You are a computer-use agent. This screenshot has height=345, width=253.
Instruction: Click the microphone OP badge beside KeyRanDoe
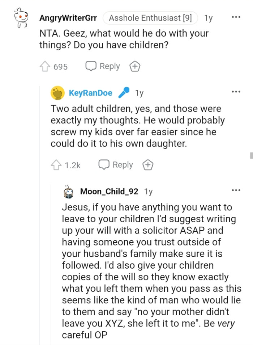pyautogui.click(x=124, y=93)
